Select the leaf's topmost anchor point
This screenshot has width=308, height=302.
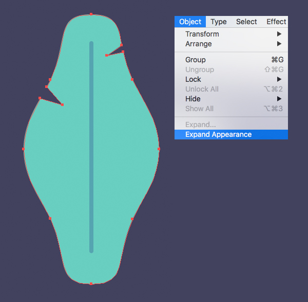point(91,14)
